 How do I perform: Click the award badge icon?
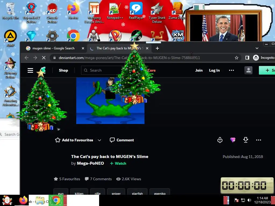coord(220,140)
